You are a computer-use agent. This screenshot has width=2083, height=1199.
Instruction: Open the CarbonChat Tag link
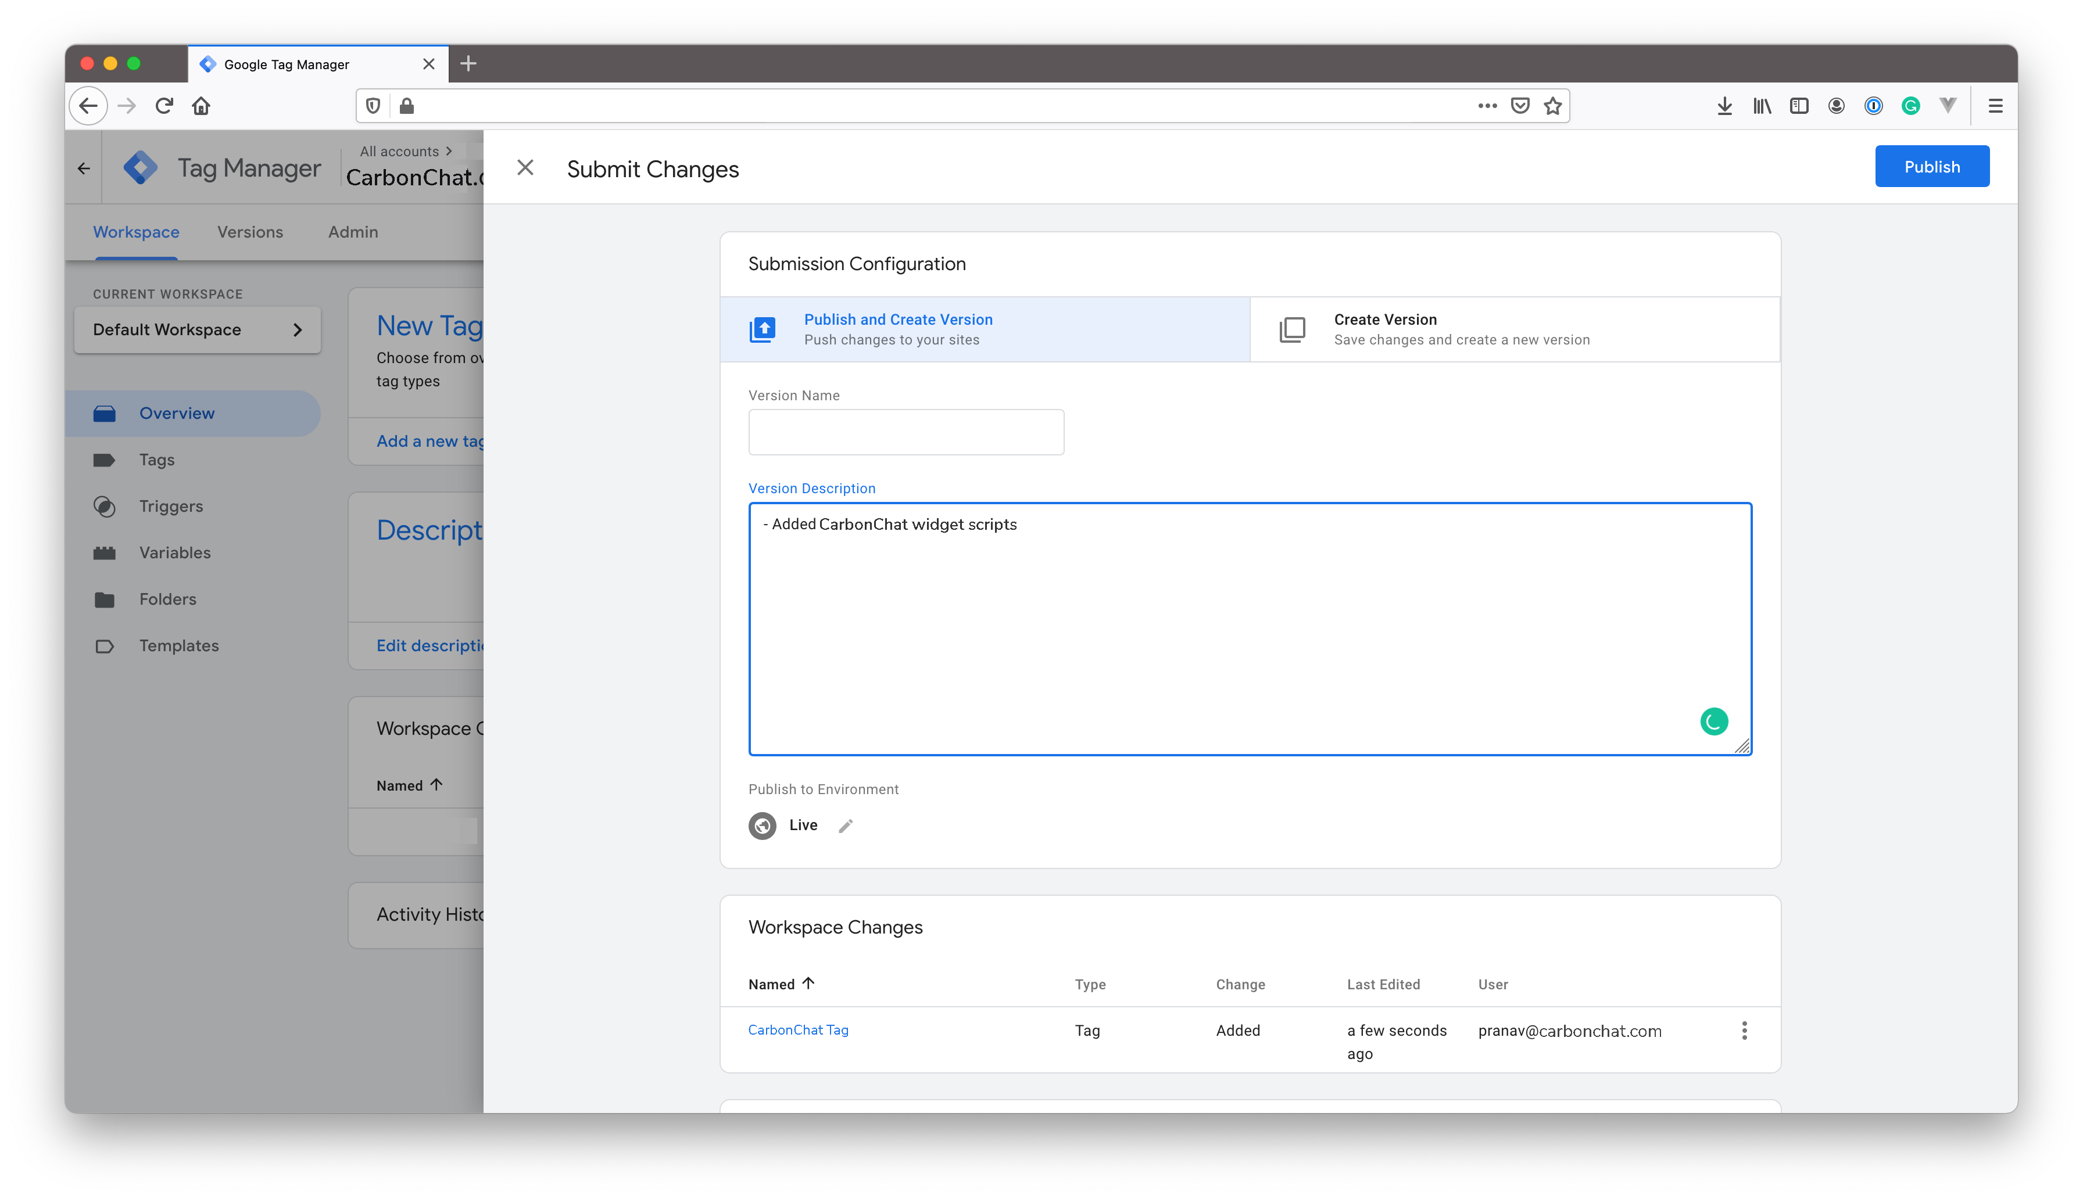[x=797, y=1030]
